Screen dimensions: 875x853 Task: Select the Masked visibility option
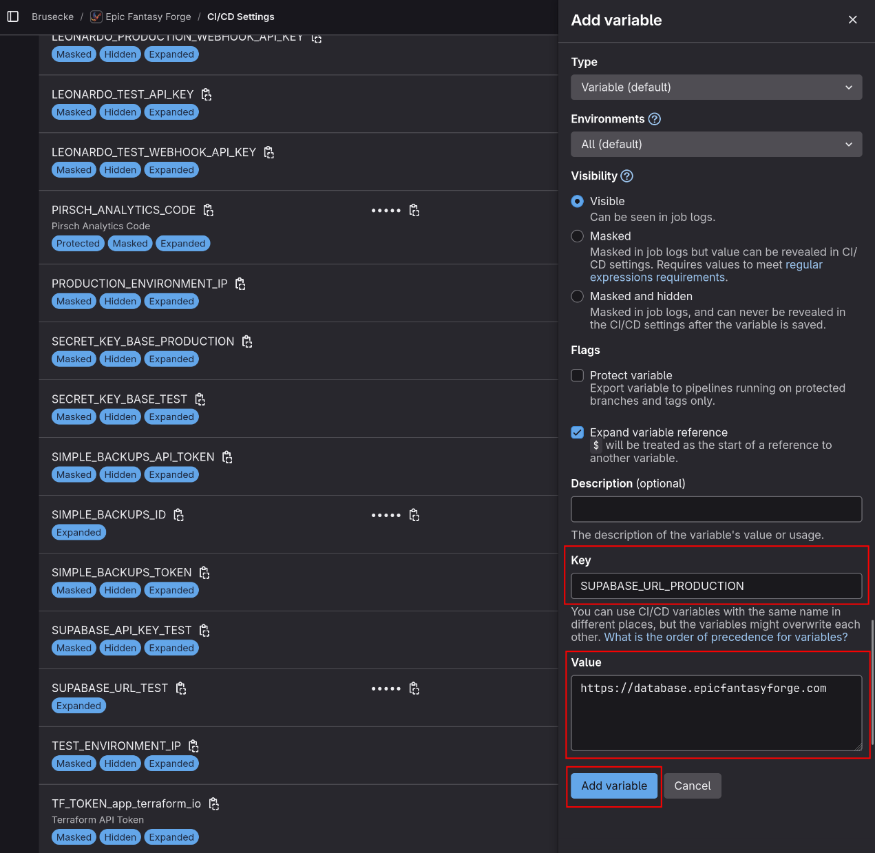point(577,236)
